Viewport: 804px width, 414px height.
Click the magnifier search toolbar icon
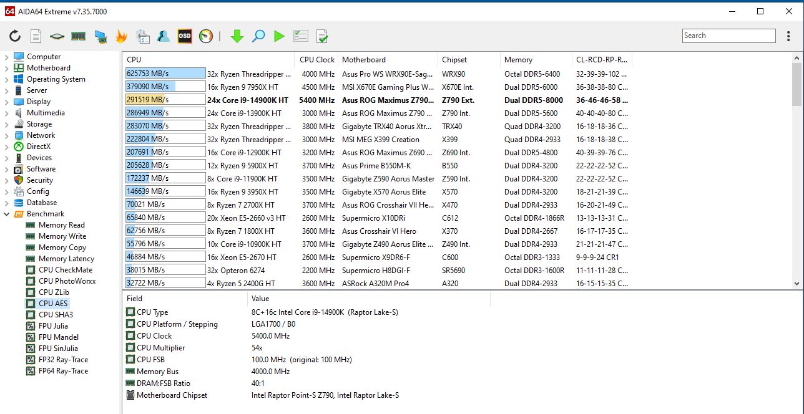pyautogui.click(x=258, y=36)
